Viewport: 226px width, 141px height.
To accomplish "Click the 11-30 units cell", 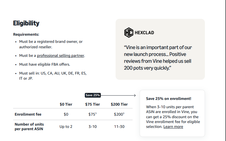I will [x=119, y=126].
